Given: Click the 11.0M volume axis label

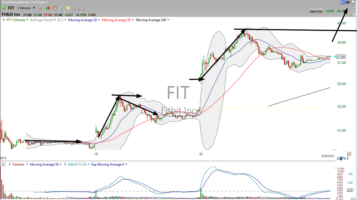Looking at the screenshot, I should click(x=340, y=169).
